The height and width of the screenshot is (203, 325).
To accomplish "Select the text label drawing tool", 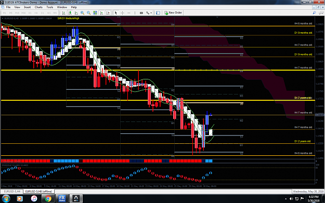I will pyautogui.click(x=141, y=13).
